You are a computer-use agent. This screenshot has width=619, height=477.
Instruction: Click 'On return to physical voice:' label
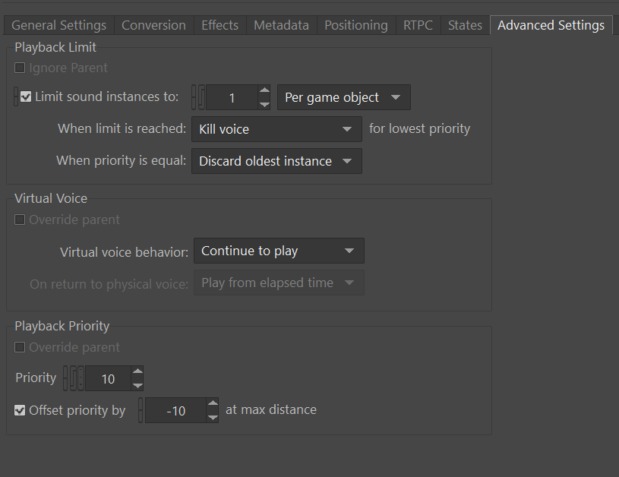click(109, 284)
